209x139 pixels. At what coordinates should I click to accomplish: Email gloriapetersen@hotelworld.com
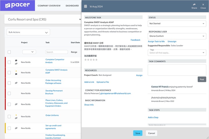click(x=115, y=94)
